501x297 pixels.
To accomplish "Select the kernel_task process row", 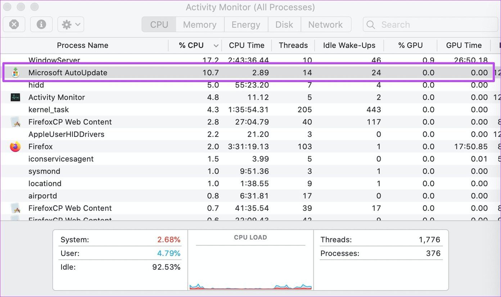I will tap(250, 109).
